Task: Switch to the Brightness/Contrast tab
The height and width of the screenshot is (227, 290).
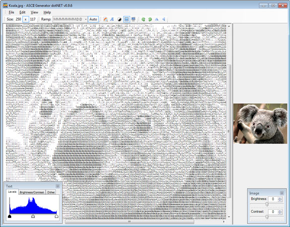Action: pyautogui.click(x=32, y=192)
